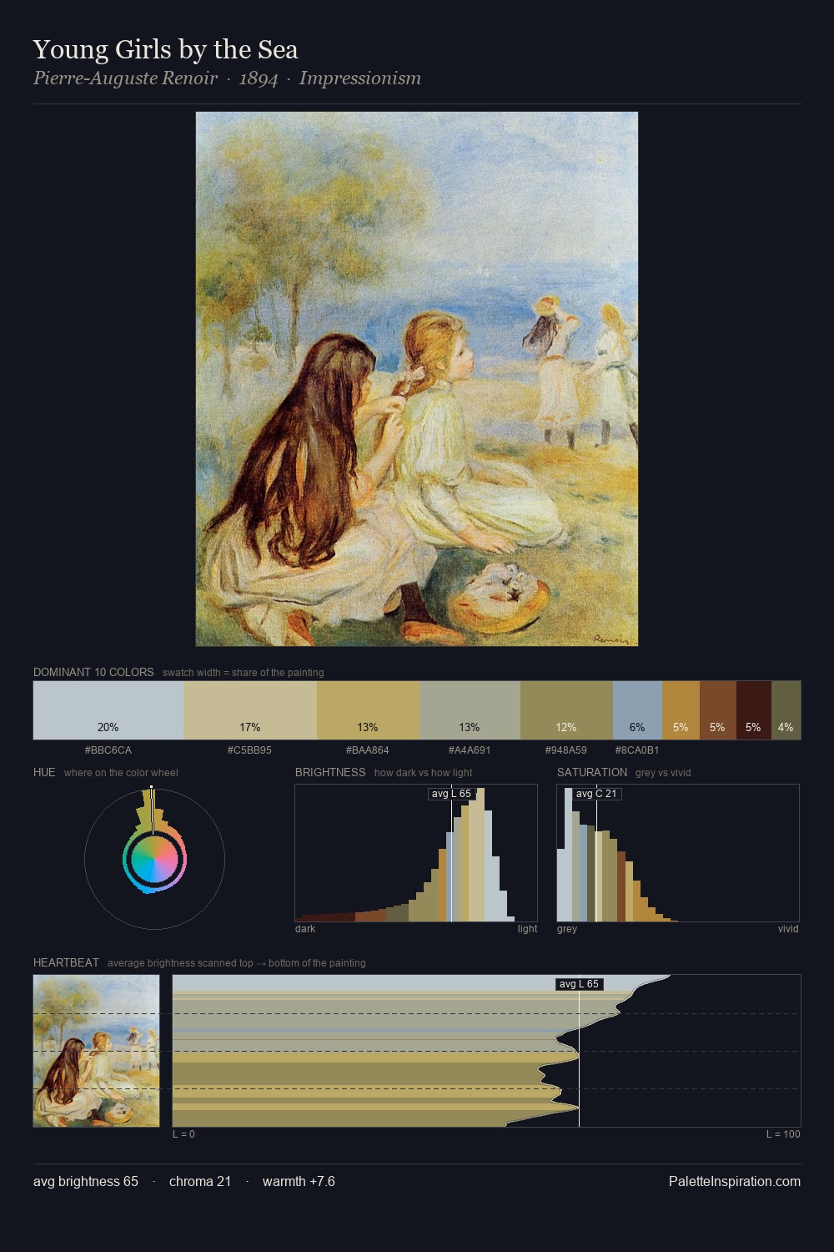
Task: Click the dark axis label under Brightness
Action: pyautogui.click(x=305, y=929)
